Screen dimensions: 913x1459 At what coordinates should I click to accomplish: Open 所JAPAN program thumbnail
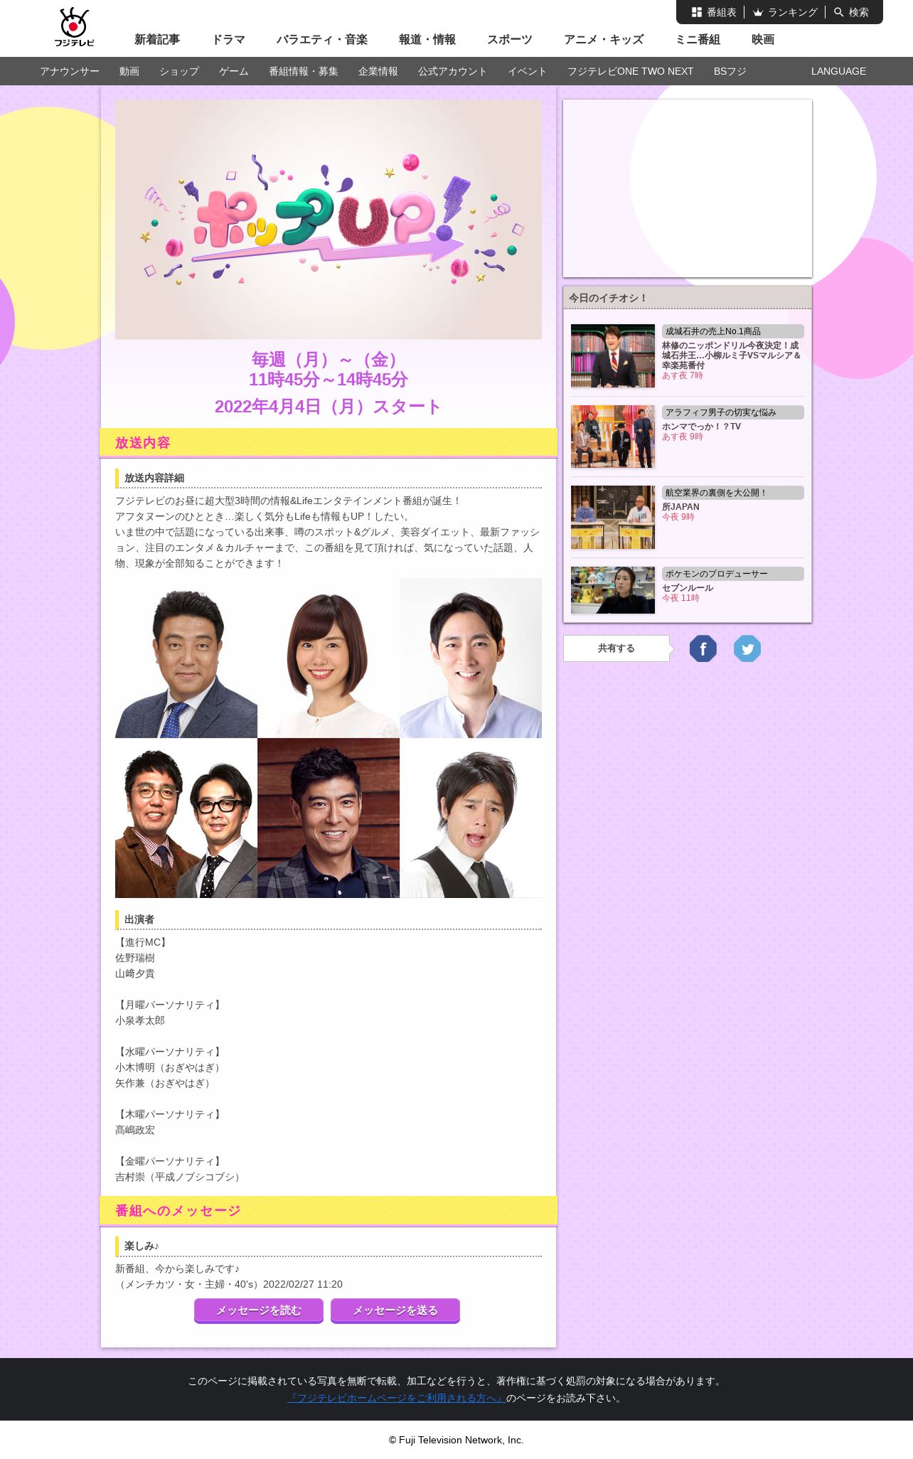(x=613, y=518)
